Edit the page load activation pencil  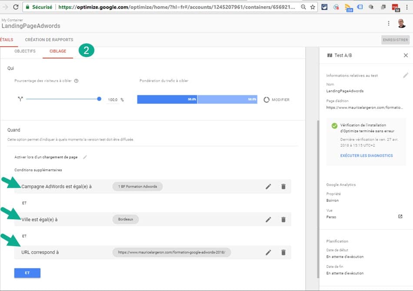click(85, 157)
